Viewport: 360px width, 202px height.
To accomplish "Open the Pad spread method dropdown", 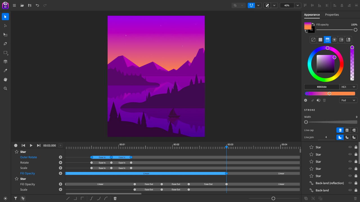I will (x=348, y=100).
